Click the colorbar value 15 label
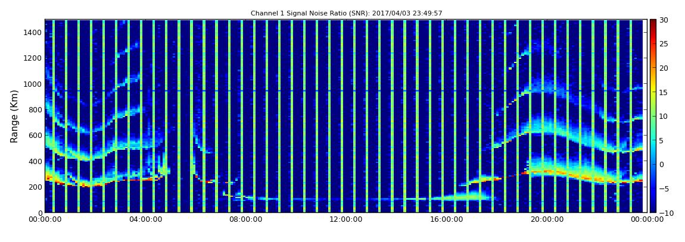685x242 pixels. (x=664, y=92)
